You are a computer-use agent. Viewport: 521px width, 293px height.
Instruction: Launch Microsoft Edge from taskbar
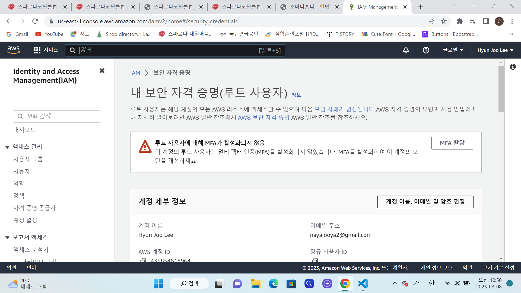tap(273, 284)
